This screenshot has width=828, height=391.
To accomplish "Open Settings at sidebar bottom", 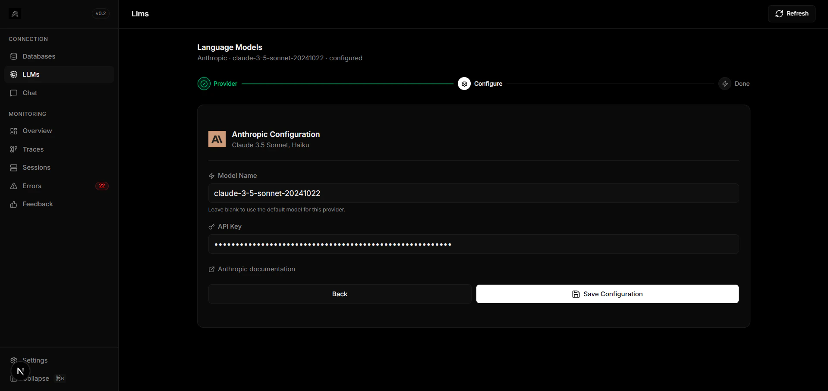I will [x=35, y=360].
